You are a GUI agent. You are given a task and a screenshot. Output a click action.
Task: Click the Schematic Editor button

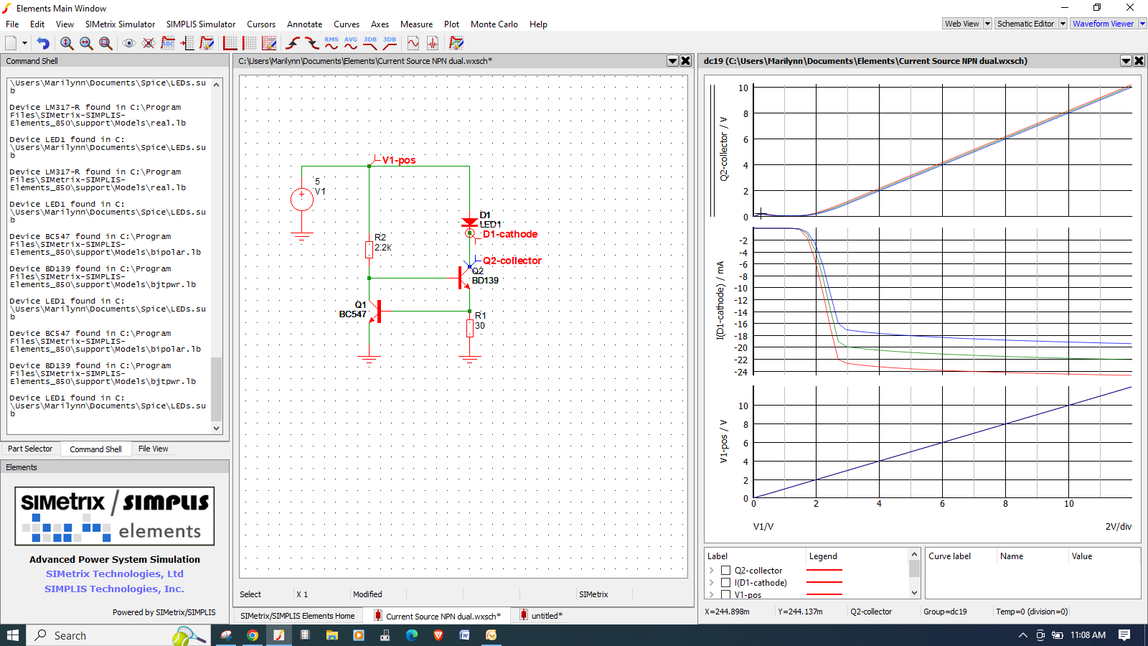tap(1026, 24)
